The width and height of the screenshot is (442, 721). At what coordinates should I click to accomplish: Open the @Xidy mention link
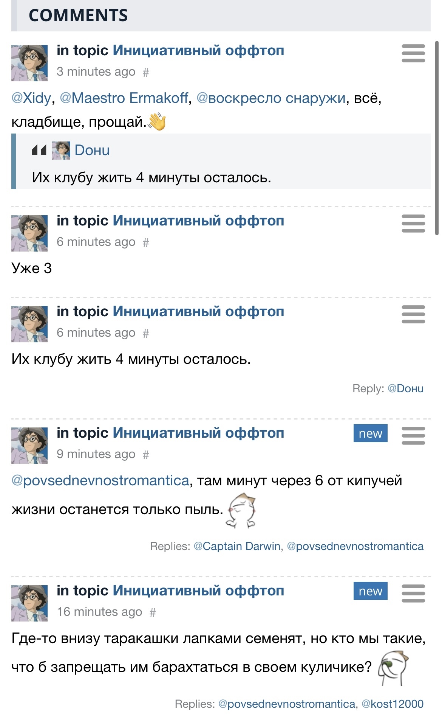31,98
